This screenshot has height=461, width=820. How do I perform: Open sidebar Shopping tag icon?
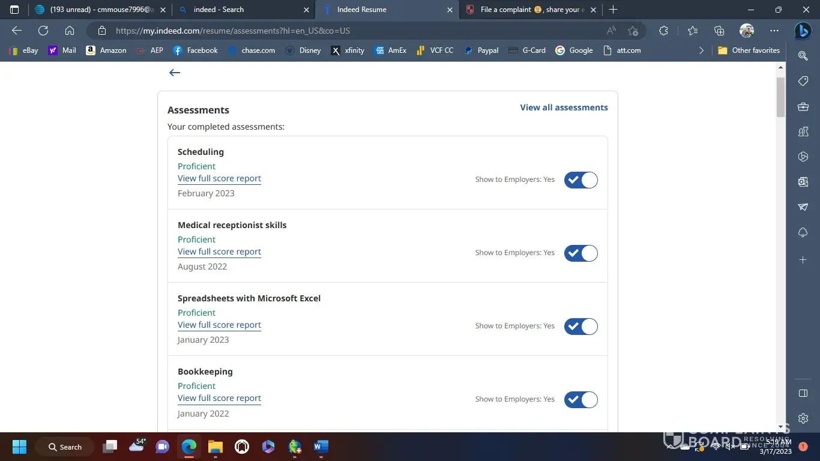[803, 81]
